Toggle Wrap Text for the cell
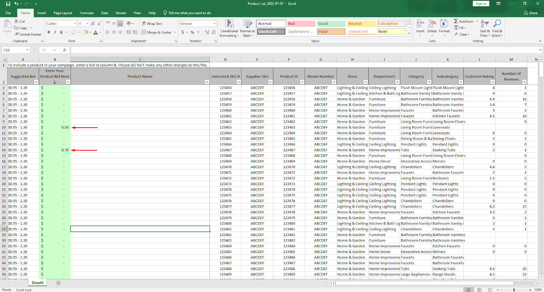The height and width of the screenshot is (292, 544). 152,23
